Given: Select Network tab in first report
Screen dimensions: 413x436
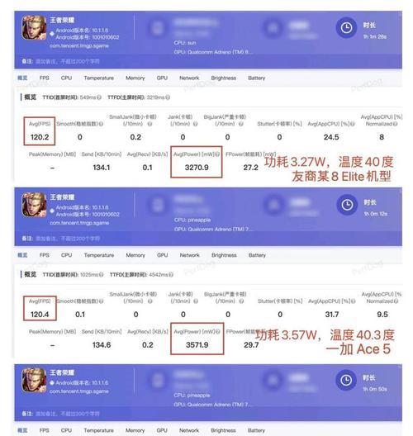Looking at the screenshot, I should (x=189, y=78).
